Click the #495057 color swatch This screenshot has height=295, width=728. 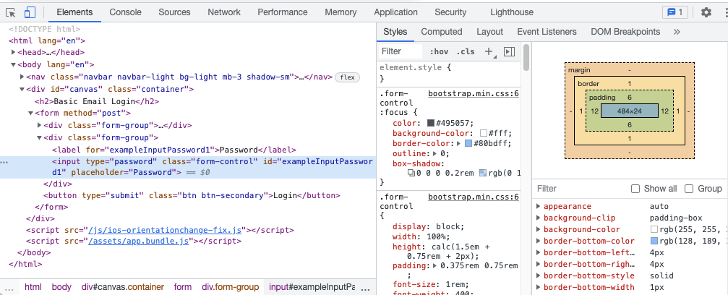point(430,123)
